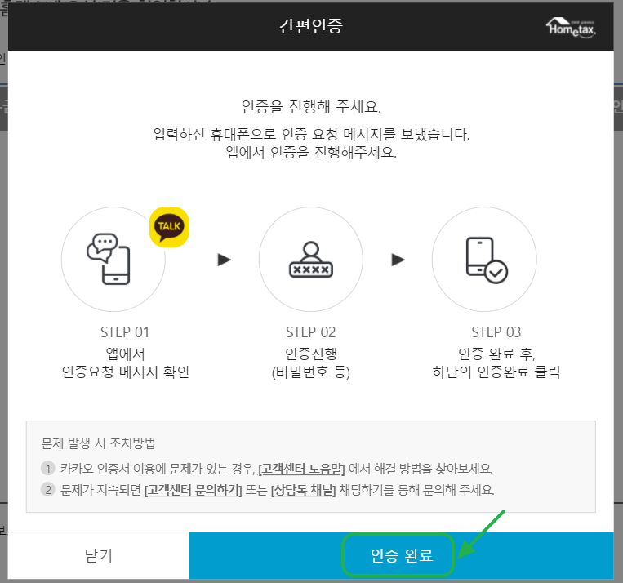Click the 인증을 진행해 주세요 heading text
The width and height of the screenshot is (623, 583).
click(311, 106)
